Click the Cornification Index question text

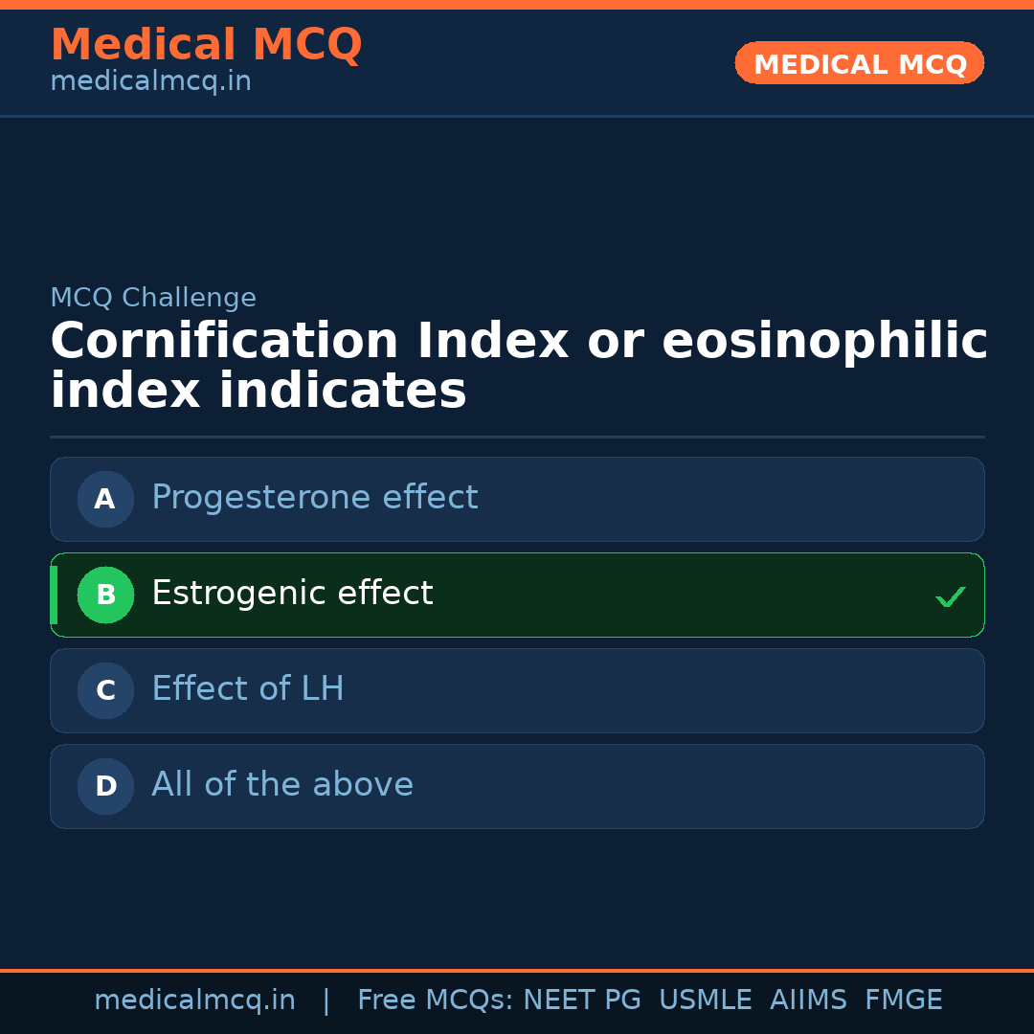click(x=517, y=367)
